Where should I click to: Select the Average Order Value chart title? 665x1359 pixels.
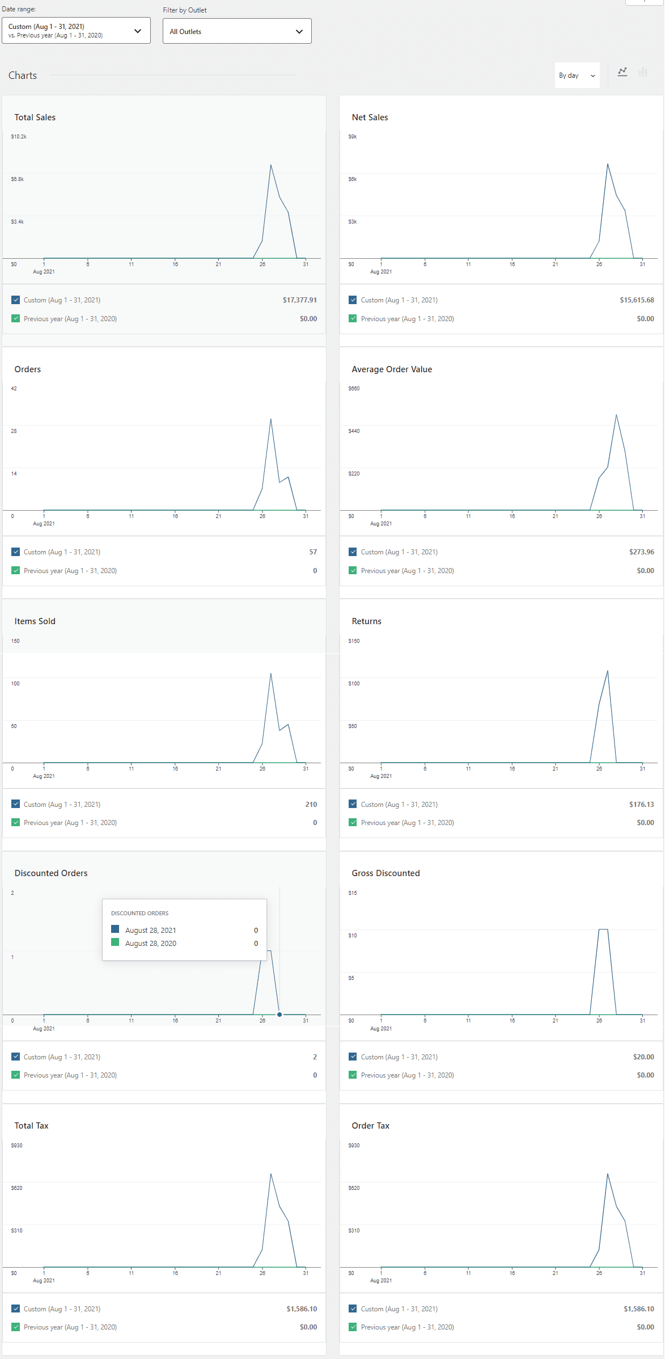pos(392,369)
